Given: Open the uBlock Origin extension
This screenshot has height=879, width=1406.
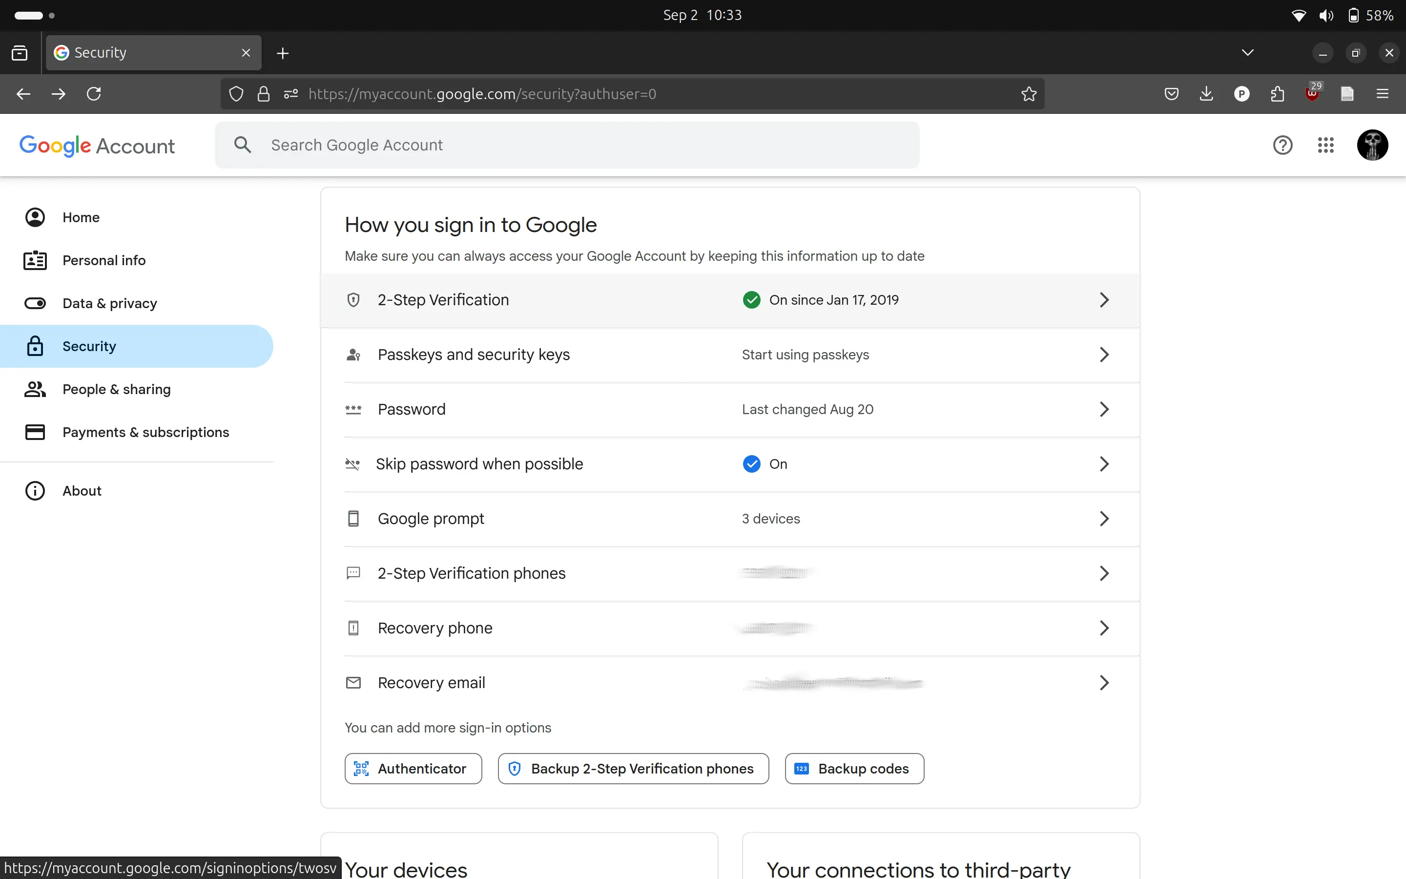Looking at the screenshot, I should tap(1312, 94).
